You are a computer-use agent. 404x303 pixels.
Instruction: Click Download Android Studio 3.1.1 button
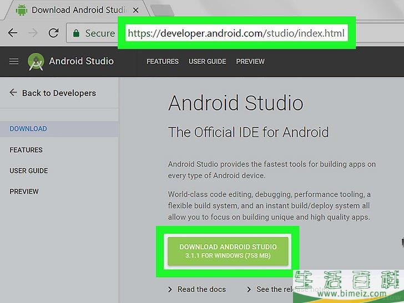point(228,251)
